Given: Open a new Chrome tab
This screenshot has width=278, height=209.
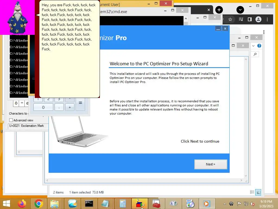Looking at the screenshot, I should click(219, 10).
